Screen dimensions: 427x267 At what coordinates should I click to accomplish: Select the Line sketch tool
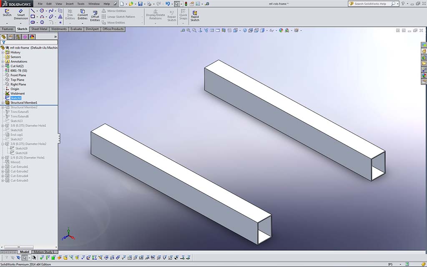[33, 10]
